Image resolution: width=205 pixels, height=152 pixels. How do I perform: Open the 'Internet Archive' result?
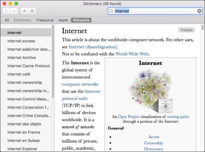(x=26, y=58)
